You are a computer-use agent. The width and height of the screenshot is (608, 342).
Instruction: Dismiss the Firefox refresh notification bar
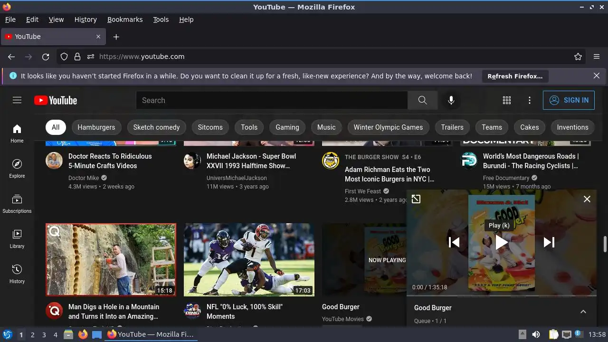[x=597, y=76]
